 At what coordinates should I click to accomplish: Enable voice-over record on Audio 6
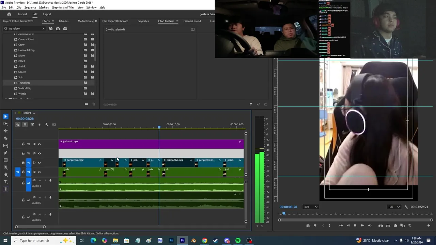(x=50, y=214)
